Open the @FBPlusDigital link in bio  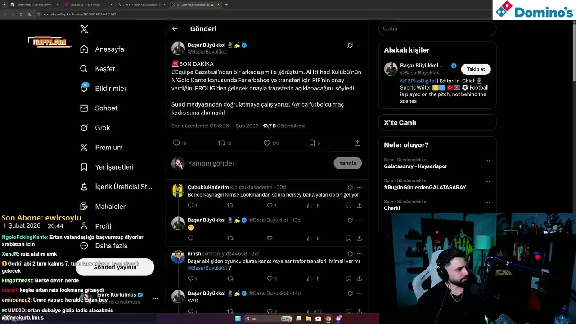(x=418, y=81)
